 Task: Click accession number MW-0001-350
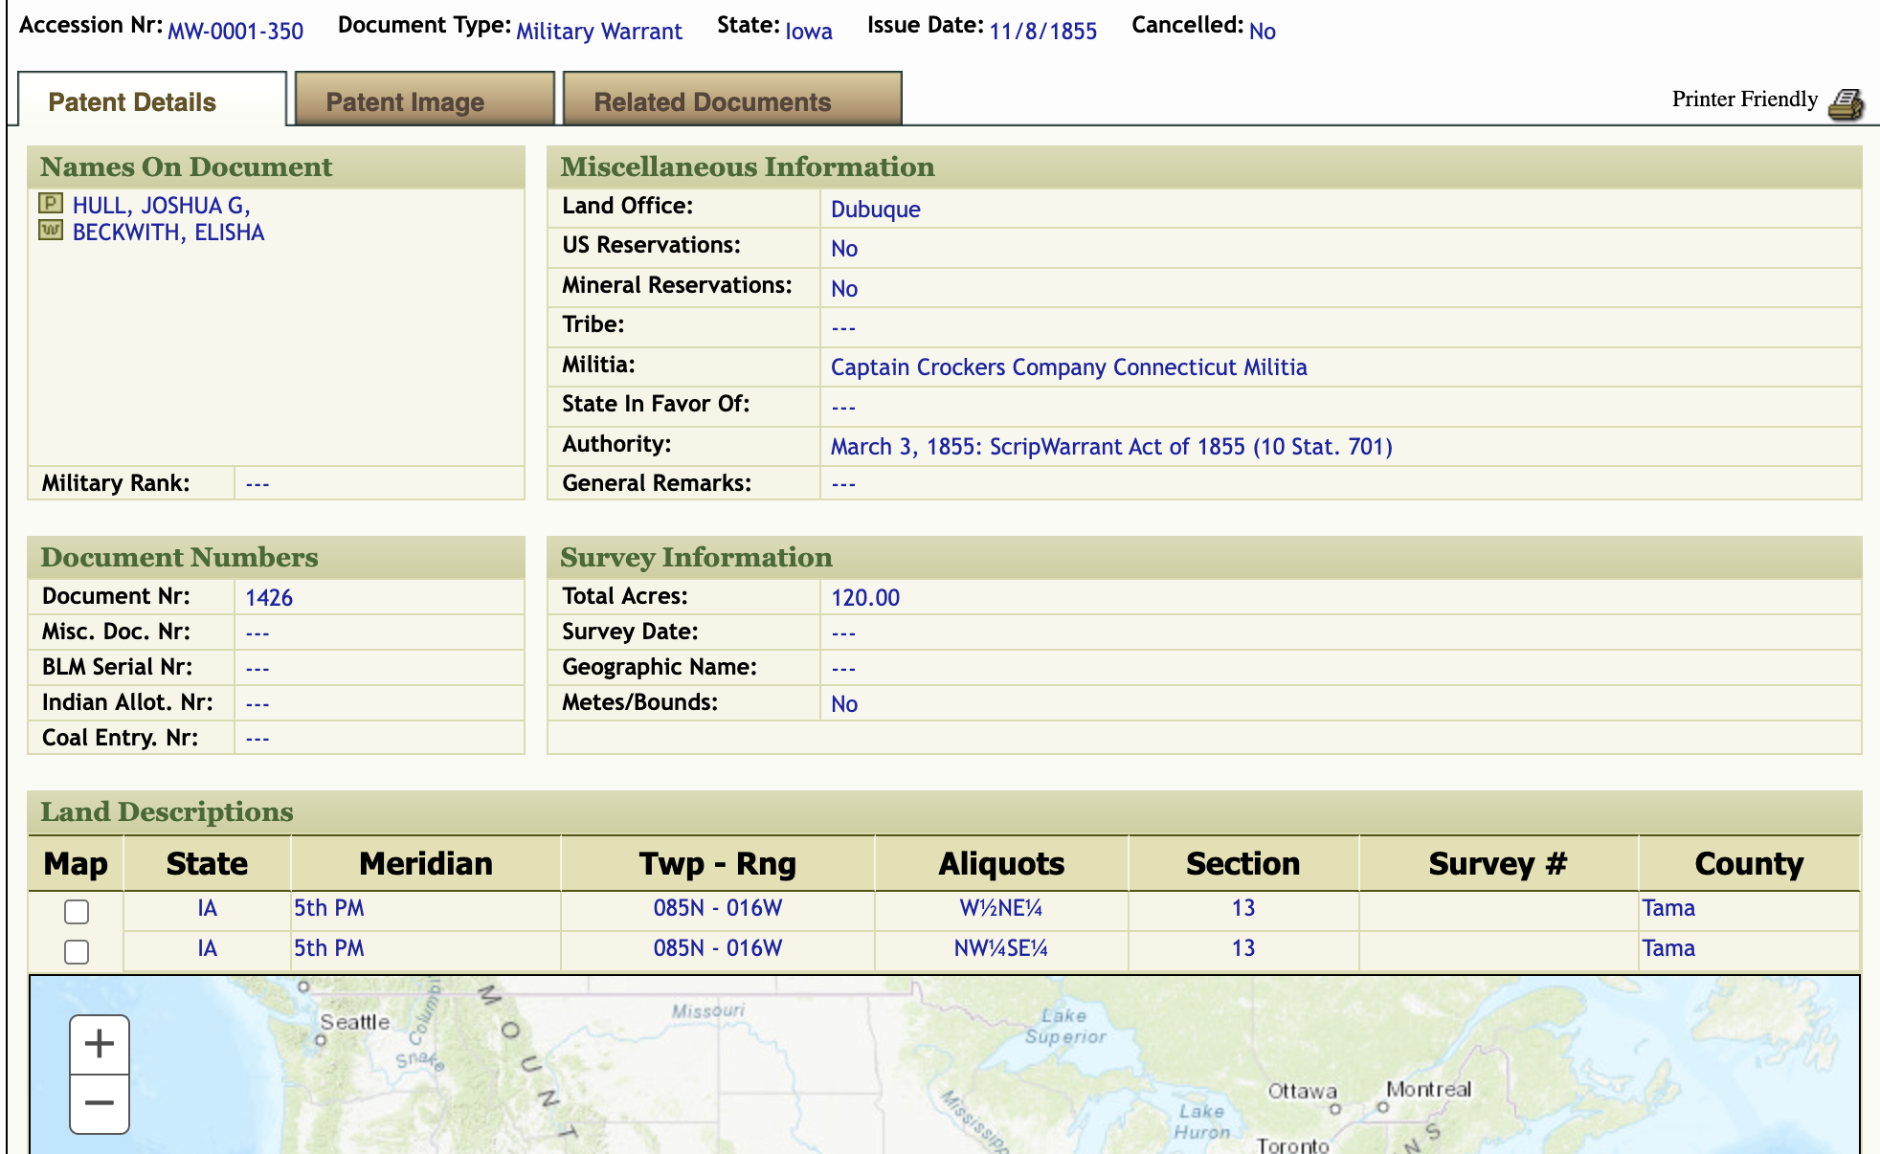click(x=235, y=31)
